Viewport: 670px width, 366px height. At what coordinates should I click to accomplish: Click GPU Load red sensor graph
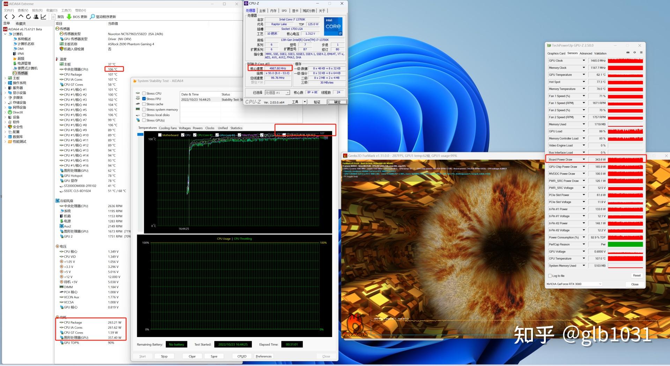[x=625, y=132]
